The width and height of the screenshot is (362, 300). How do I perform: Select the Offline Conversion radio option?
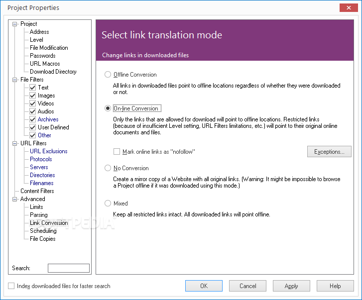[x=108, y=75]
